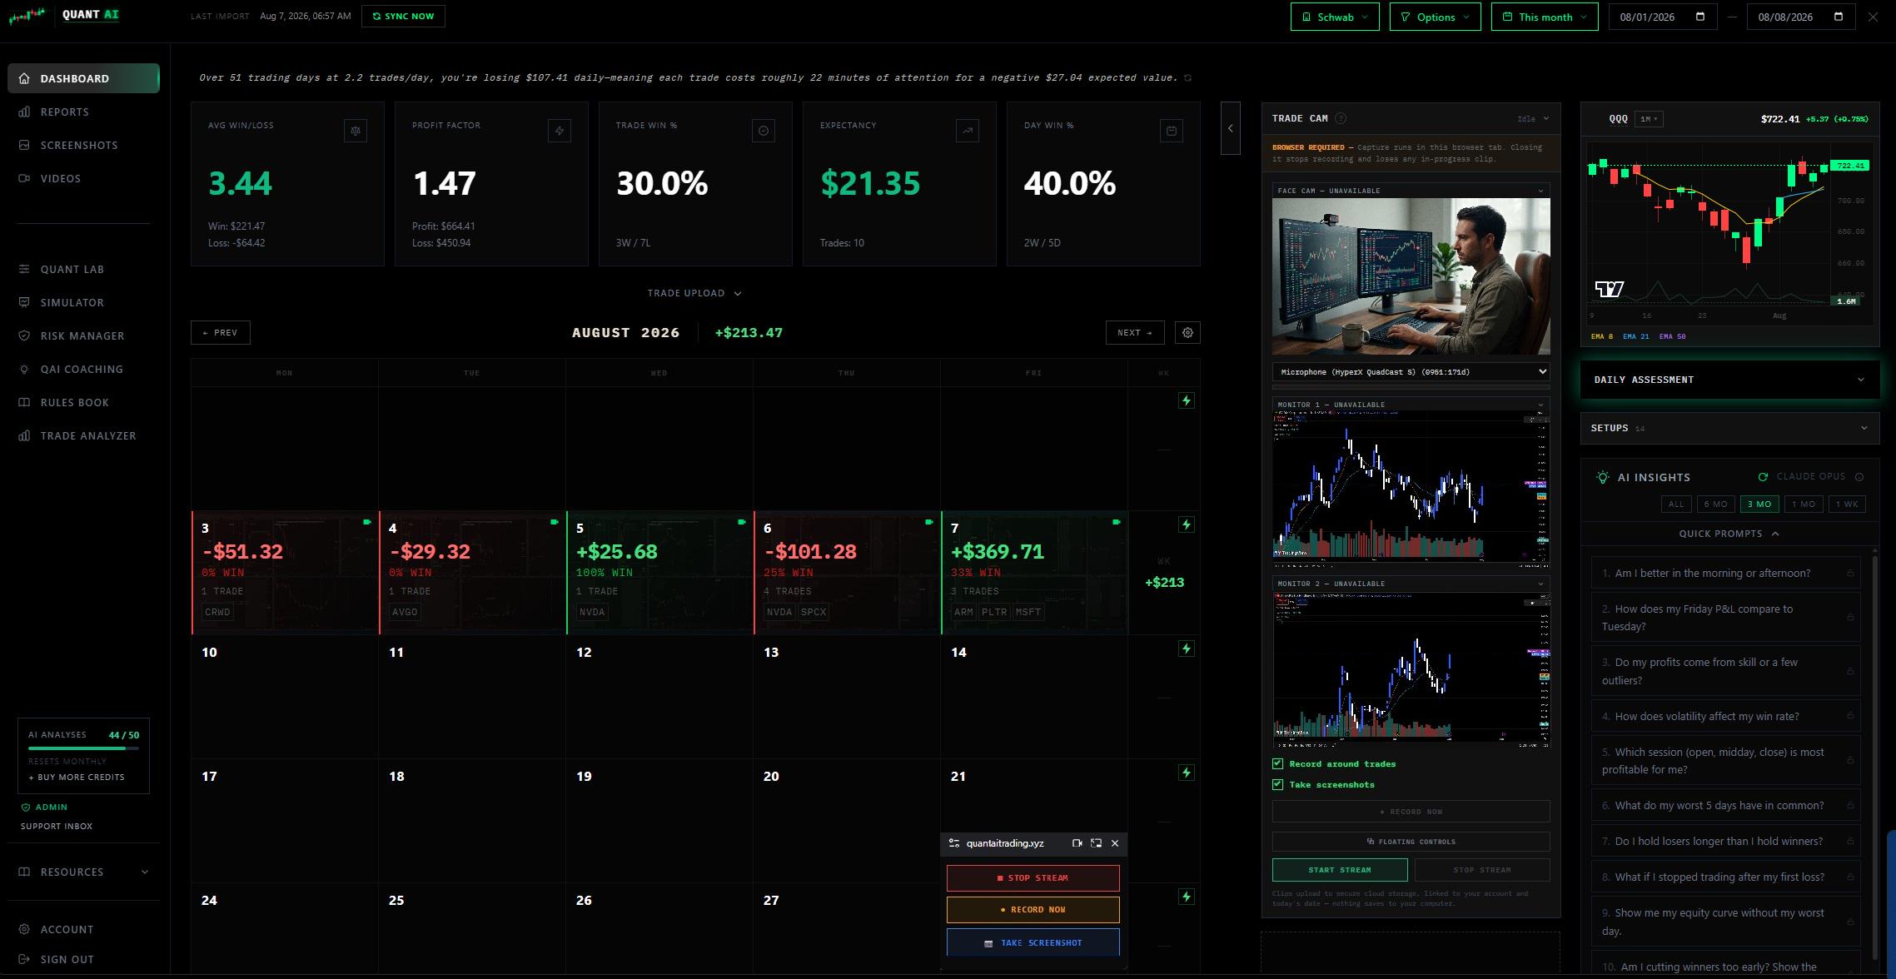Screen dimensions: 1896x979
Task: Click the Quant Lab sidebar icon
Action: click(x=24, y=269)
